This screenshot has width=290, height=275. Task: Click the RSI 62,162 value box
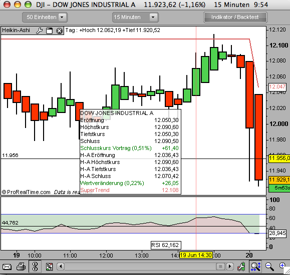(x=166, y=245)
